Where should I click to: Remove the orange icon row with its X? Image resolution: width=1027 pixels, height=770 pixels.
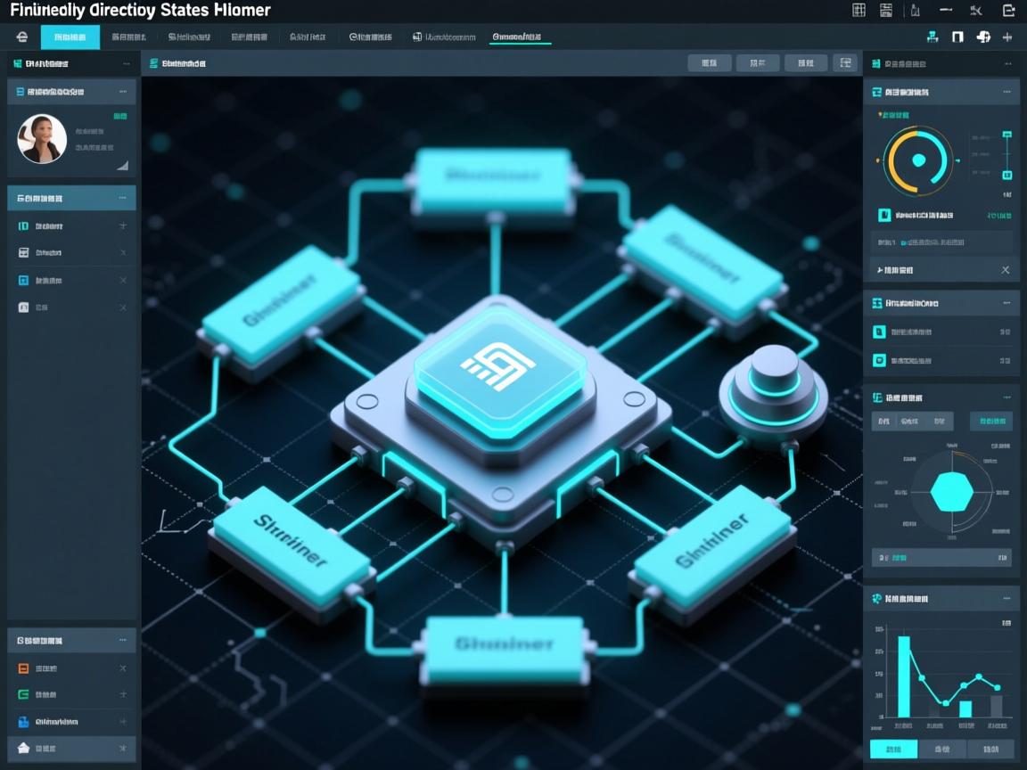click(123, 668)
